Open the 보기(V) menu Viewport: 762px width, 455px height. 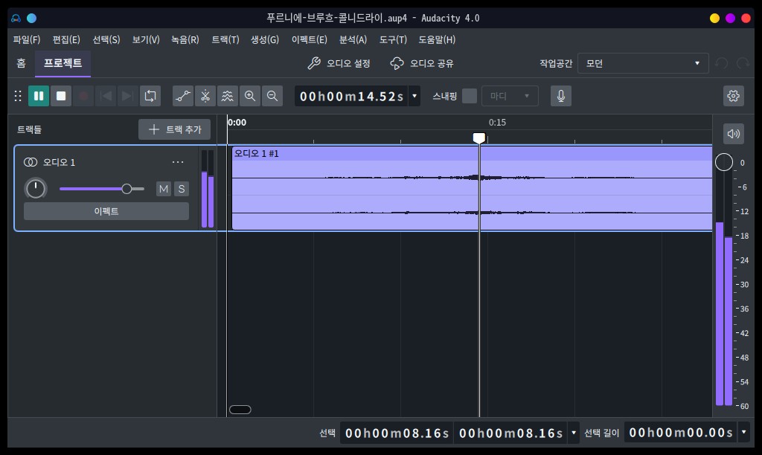click(146, 40)
